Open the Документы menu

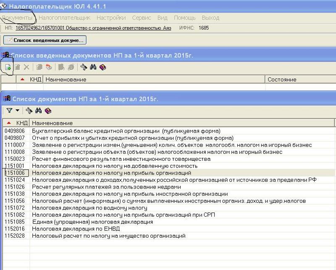click(17, 18)
